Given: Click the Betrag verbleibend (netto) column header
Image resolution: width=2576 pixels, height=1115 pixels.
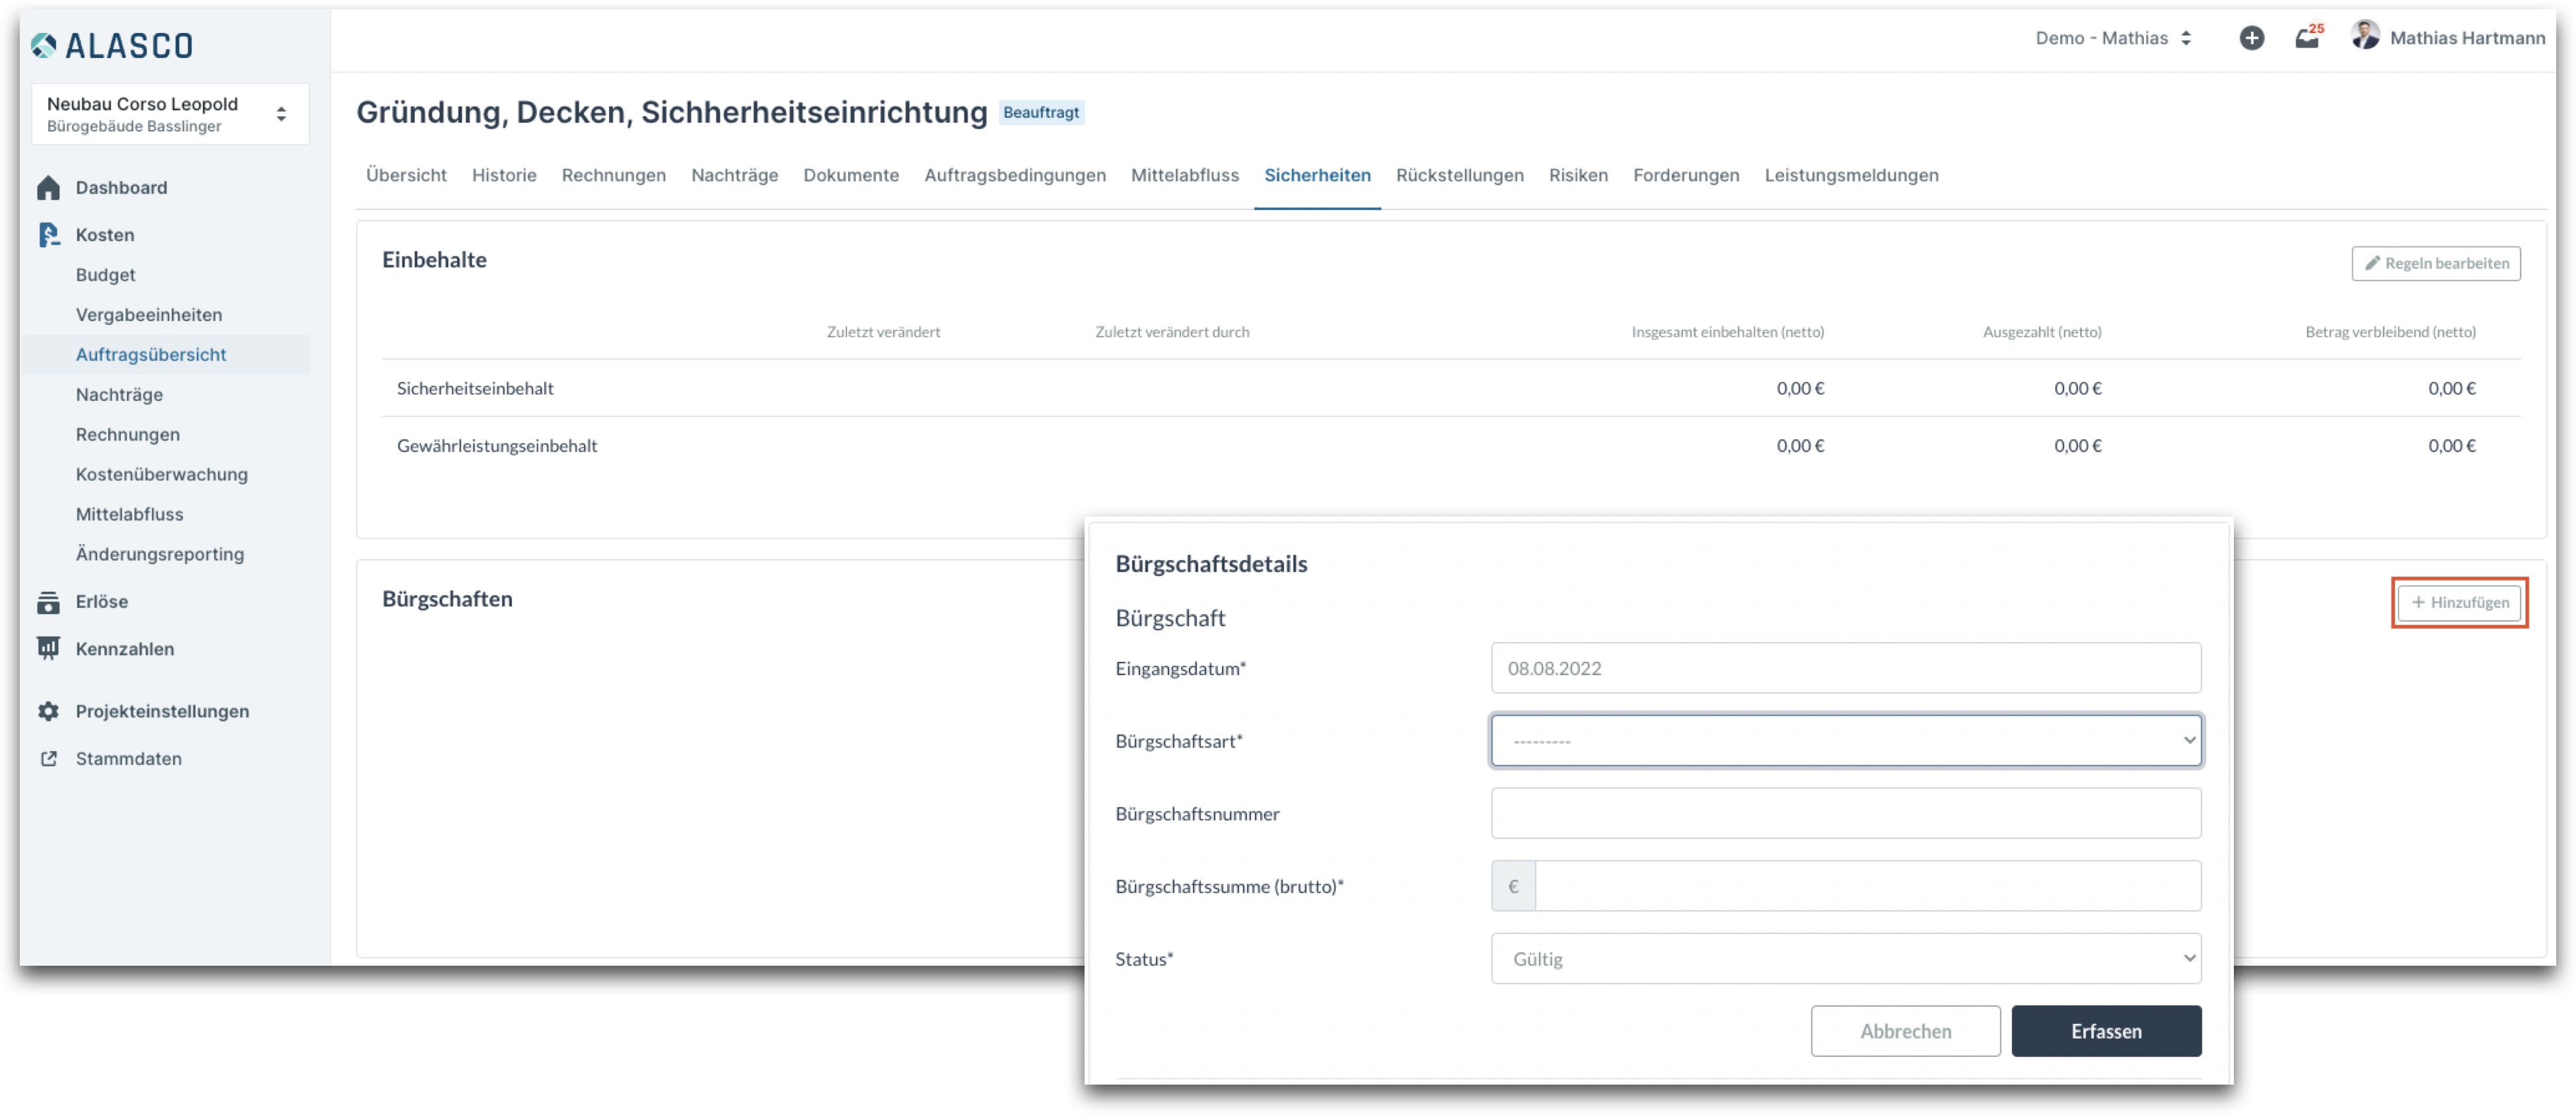Looking at the screenshot, I should click(x=2390, y=332).
